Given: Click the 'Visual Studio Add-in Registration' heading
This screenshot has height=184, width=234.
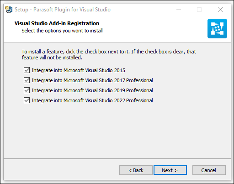Looking at the screenshot, I should coord(57,23).
